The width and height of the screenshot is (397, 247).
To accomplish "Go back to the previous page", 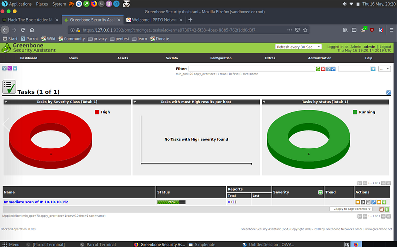I will click(5, 30).
